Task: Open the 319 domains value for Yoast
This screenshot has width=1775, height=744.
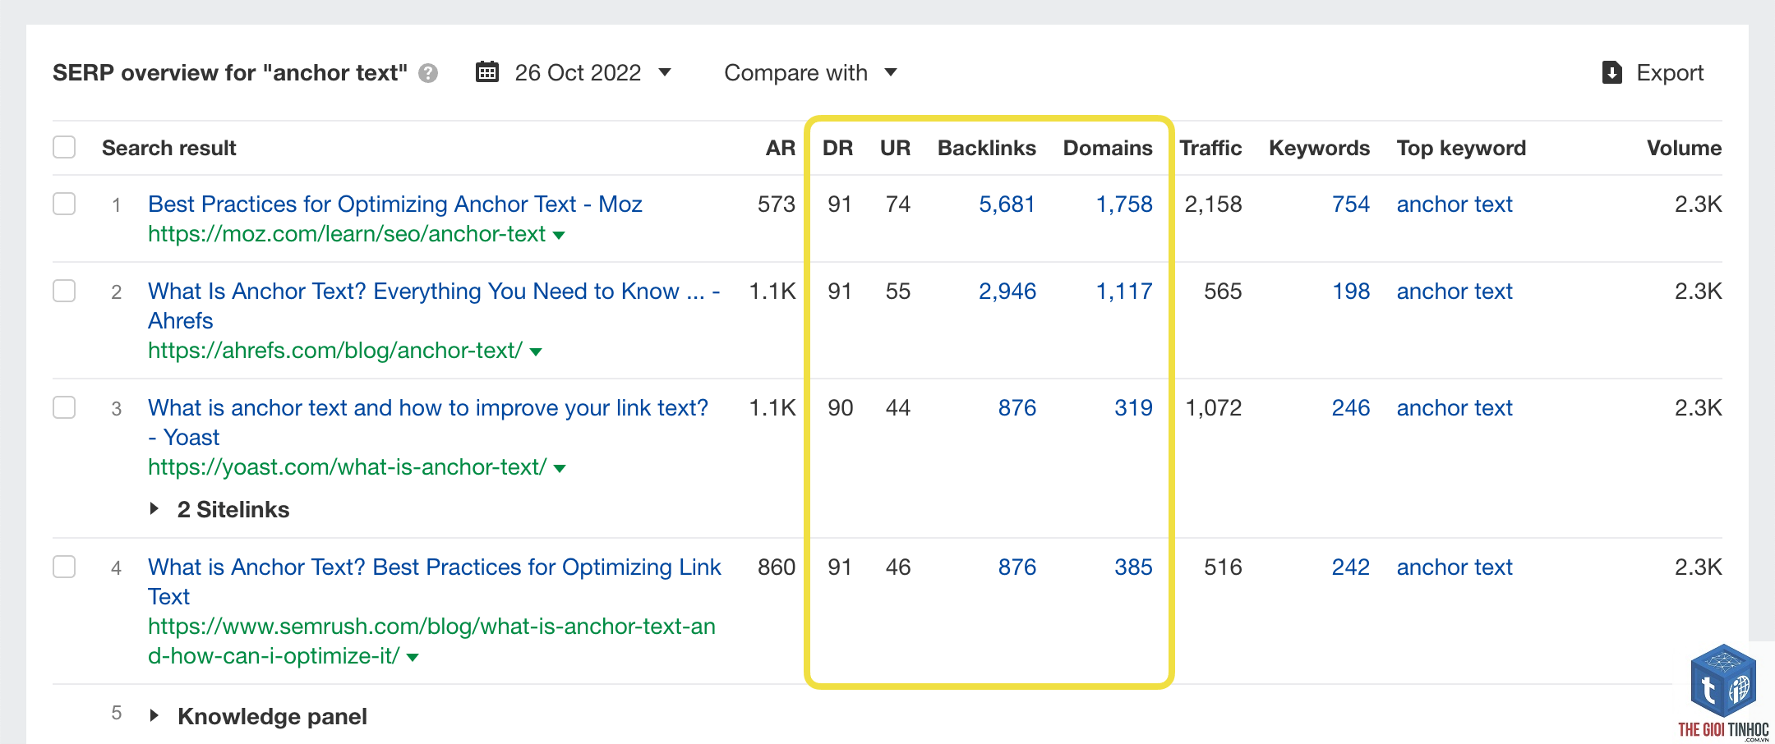Action: [1133, 407]
